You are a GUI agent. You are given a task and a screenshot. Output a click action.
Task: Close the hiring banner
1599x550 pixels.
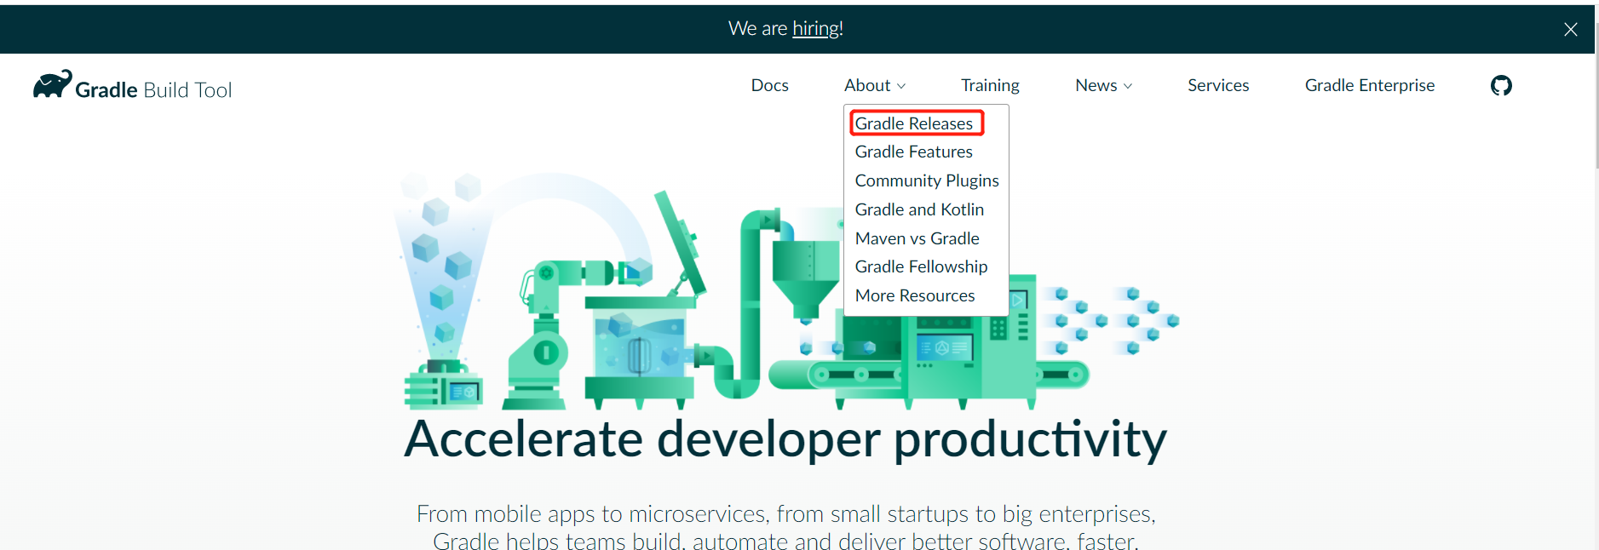point(1571,30)
